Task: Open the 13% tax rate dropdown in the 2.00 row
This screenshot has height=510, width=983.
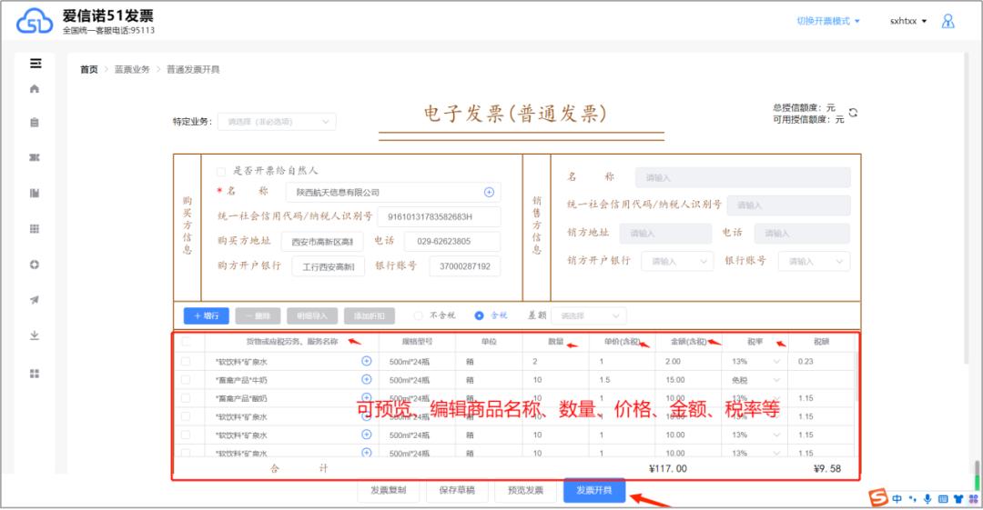Action: (755, 362)
